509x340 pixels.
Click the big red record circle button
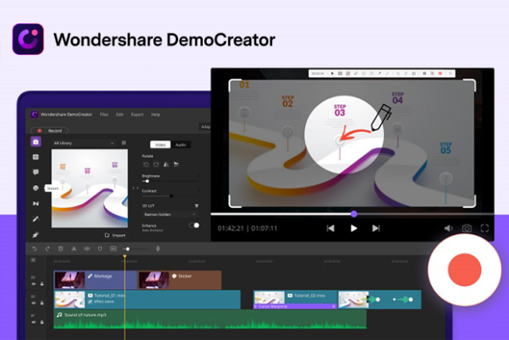coord(464,272)
